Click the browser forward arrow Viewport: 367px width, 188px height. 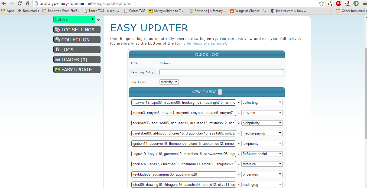point(12,4)
